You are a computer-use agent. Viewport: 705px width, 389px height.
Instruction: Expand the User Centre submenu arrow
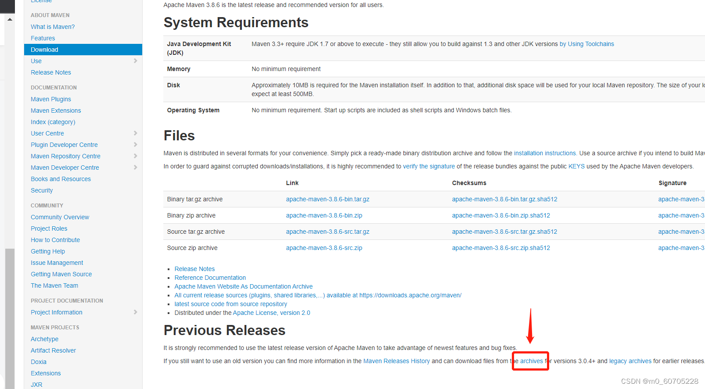pyautogui.click(x=135, y=133)
